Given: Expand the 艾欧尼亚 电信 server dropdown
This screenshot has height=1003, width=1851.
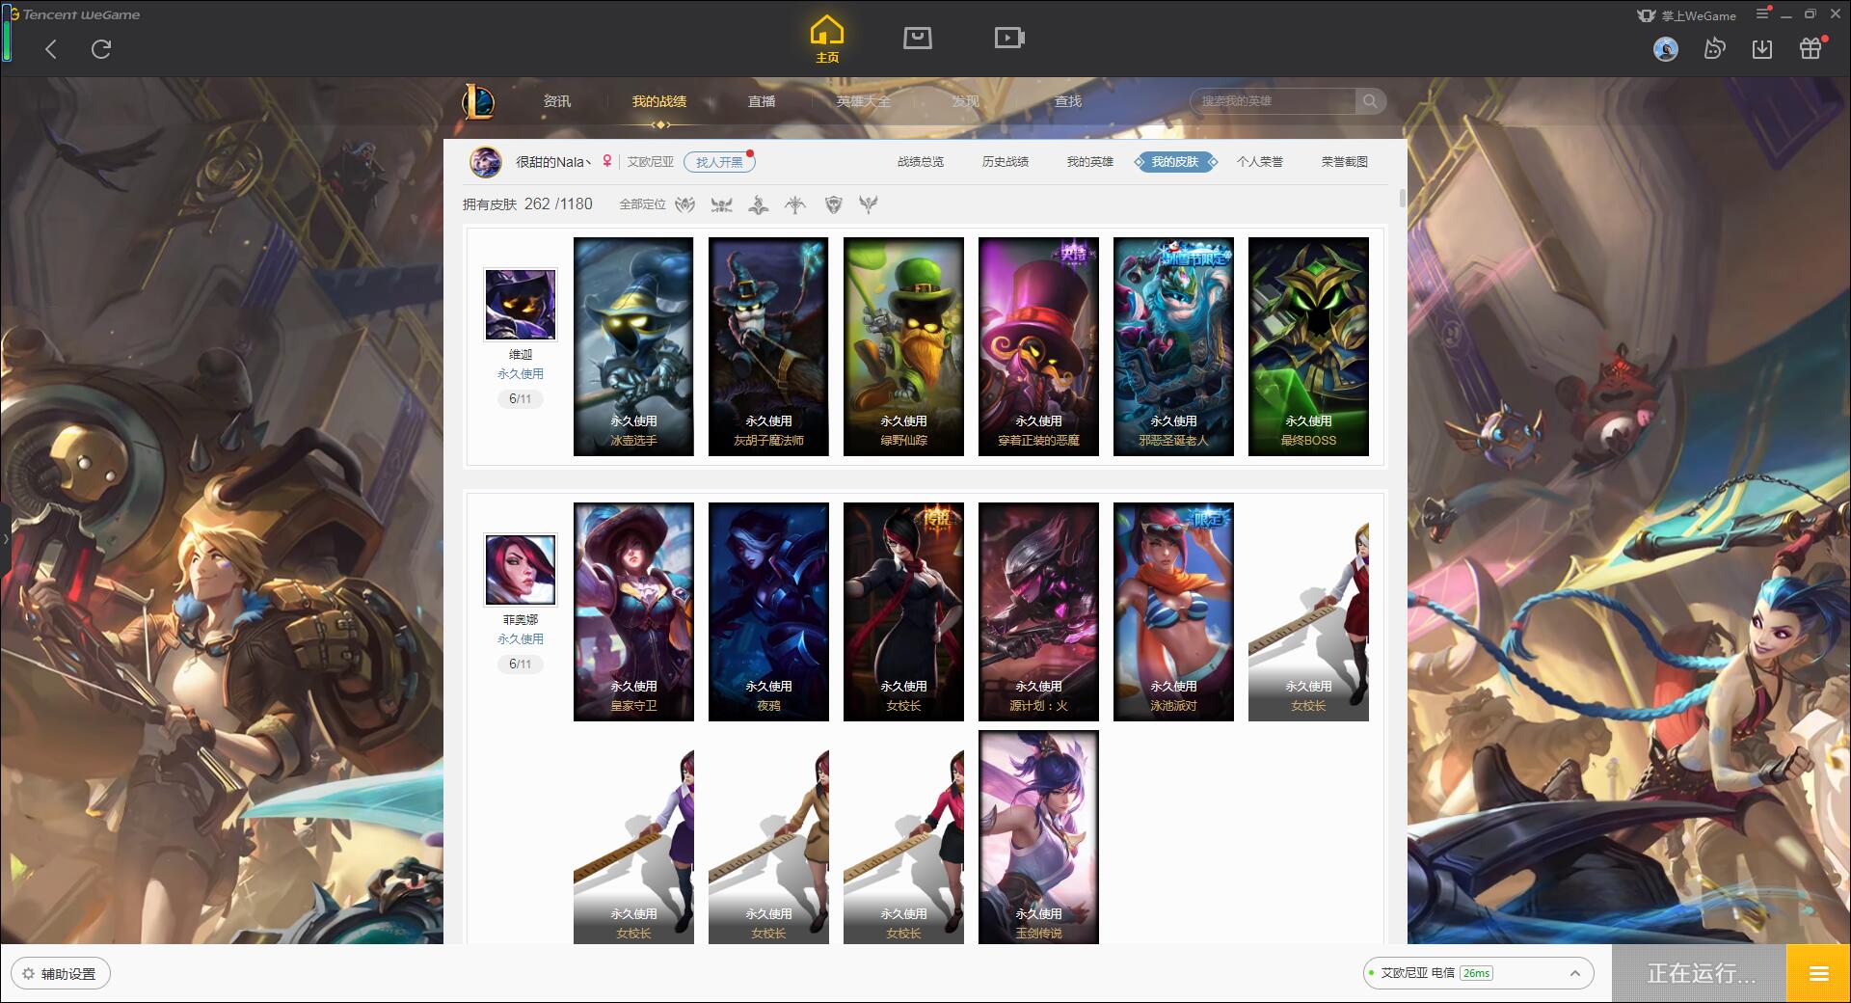Looking at the screenshot, I should point(1478,973).
